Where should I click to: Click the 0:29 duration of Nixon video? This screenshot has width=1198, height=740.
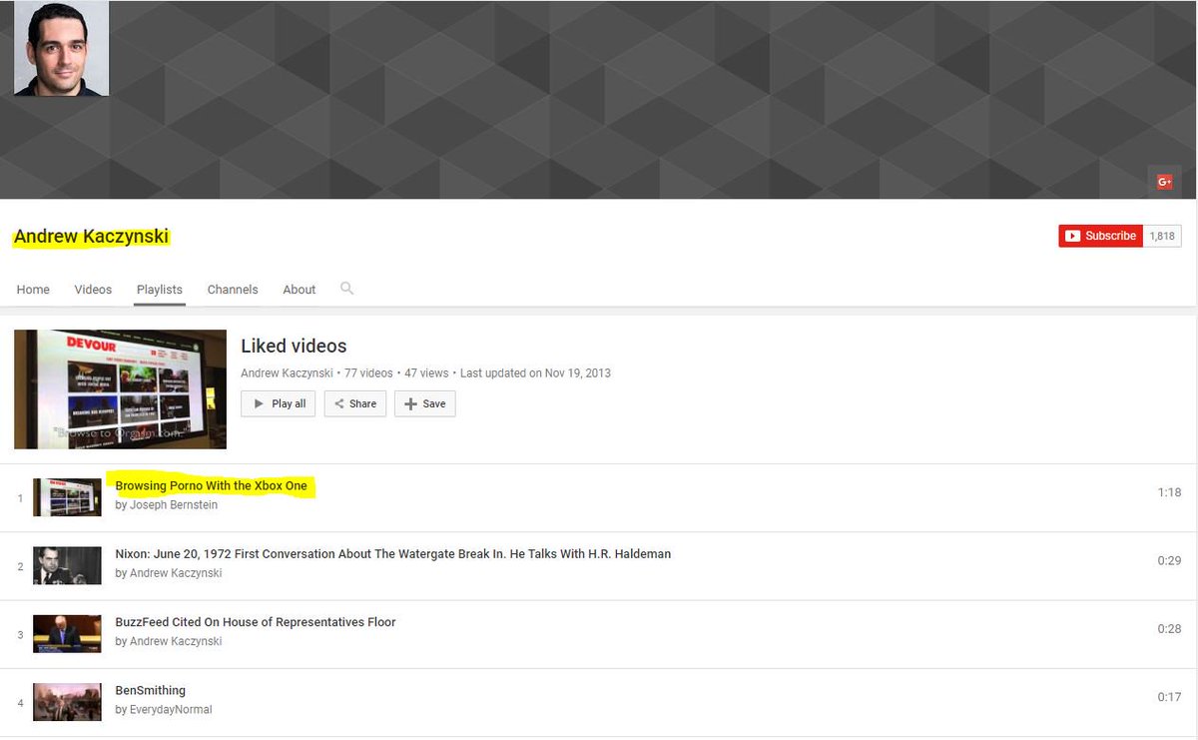pos(1169,560)
